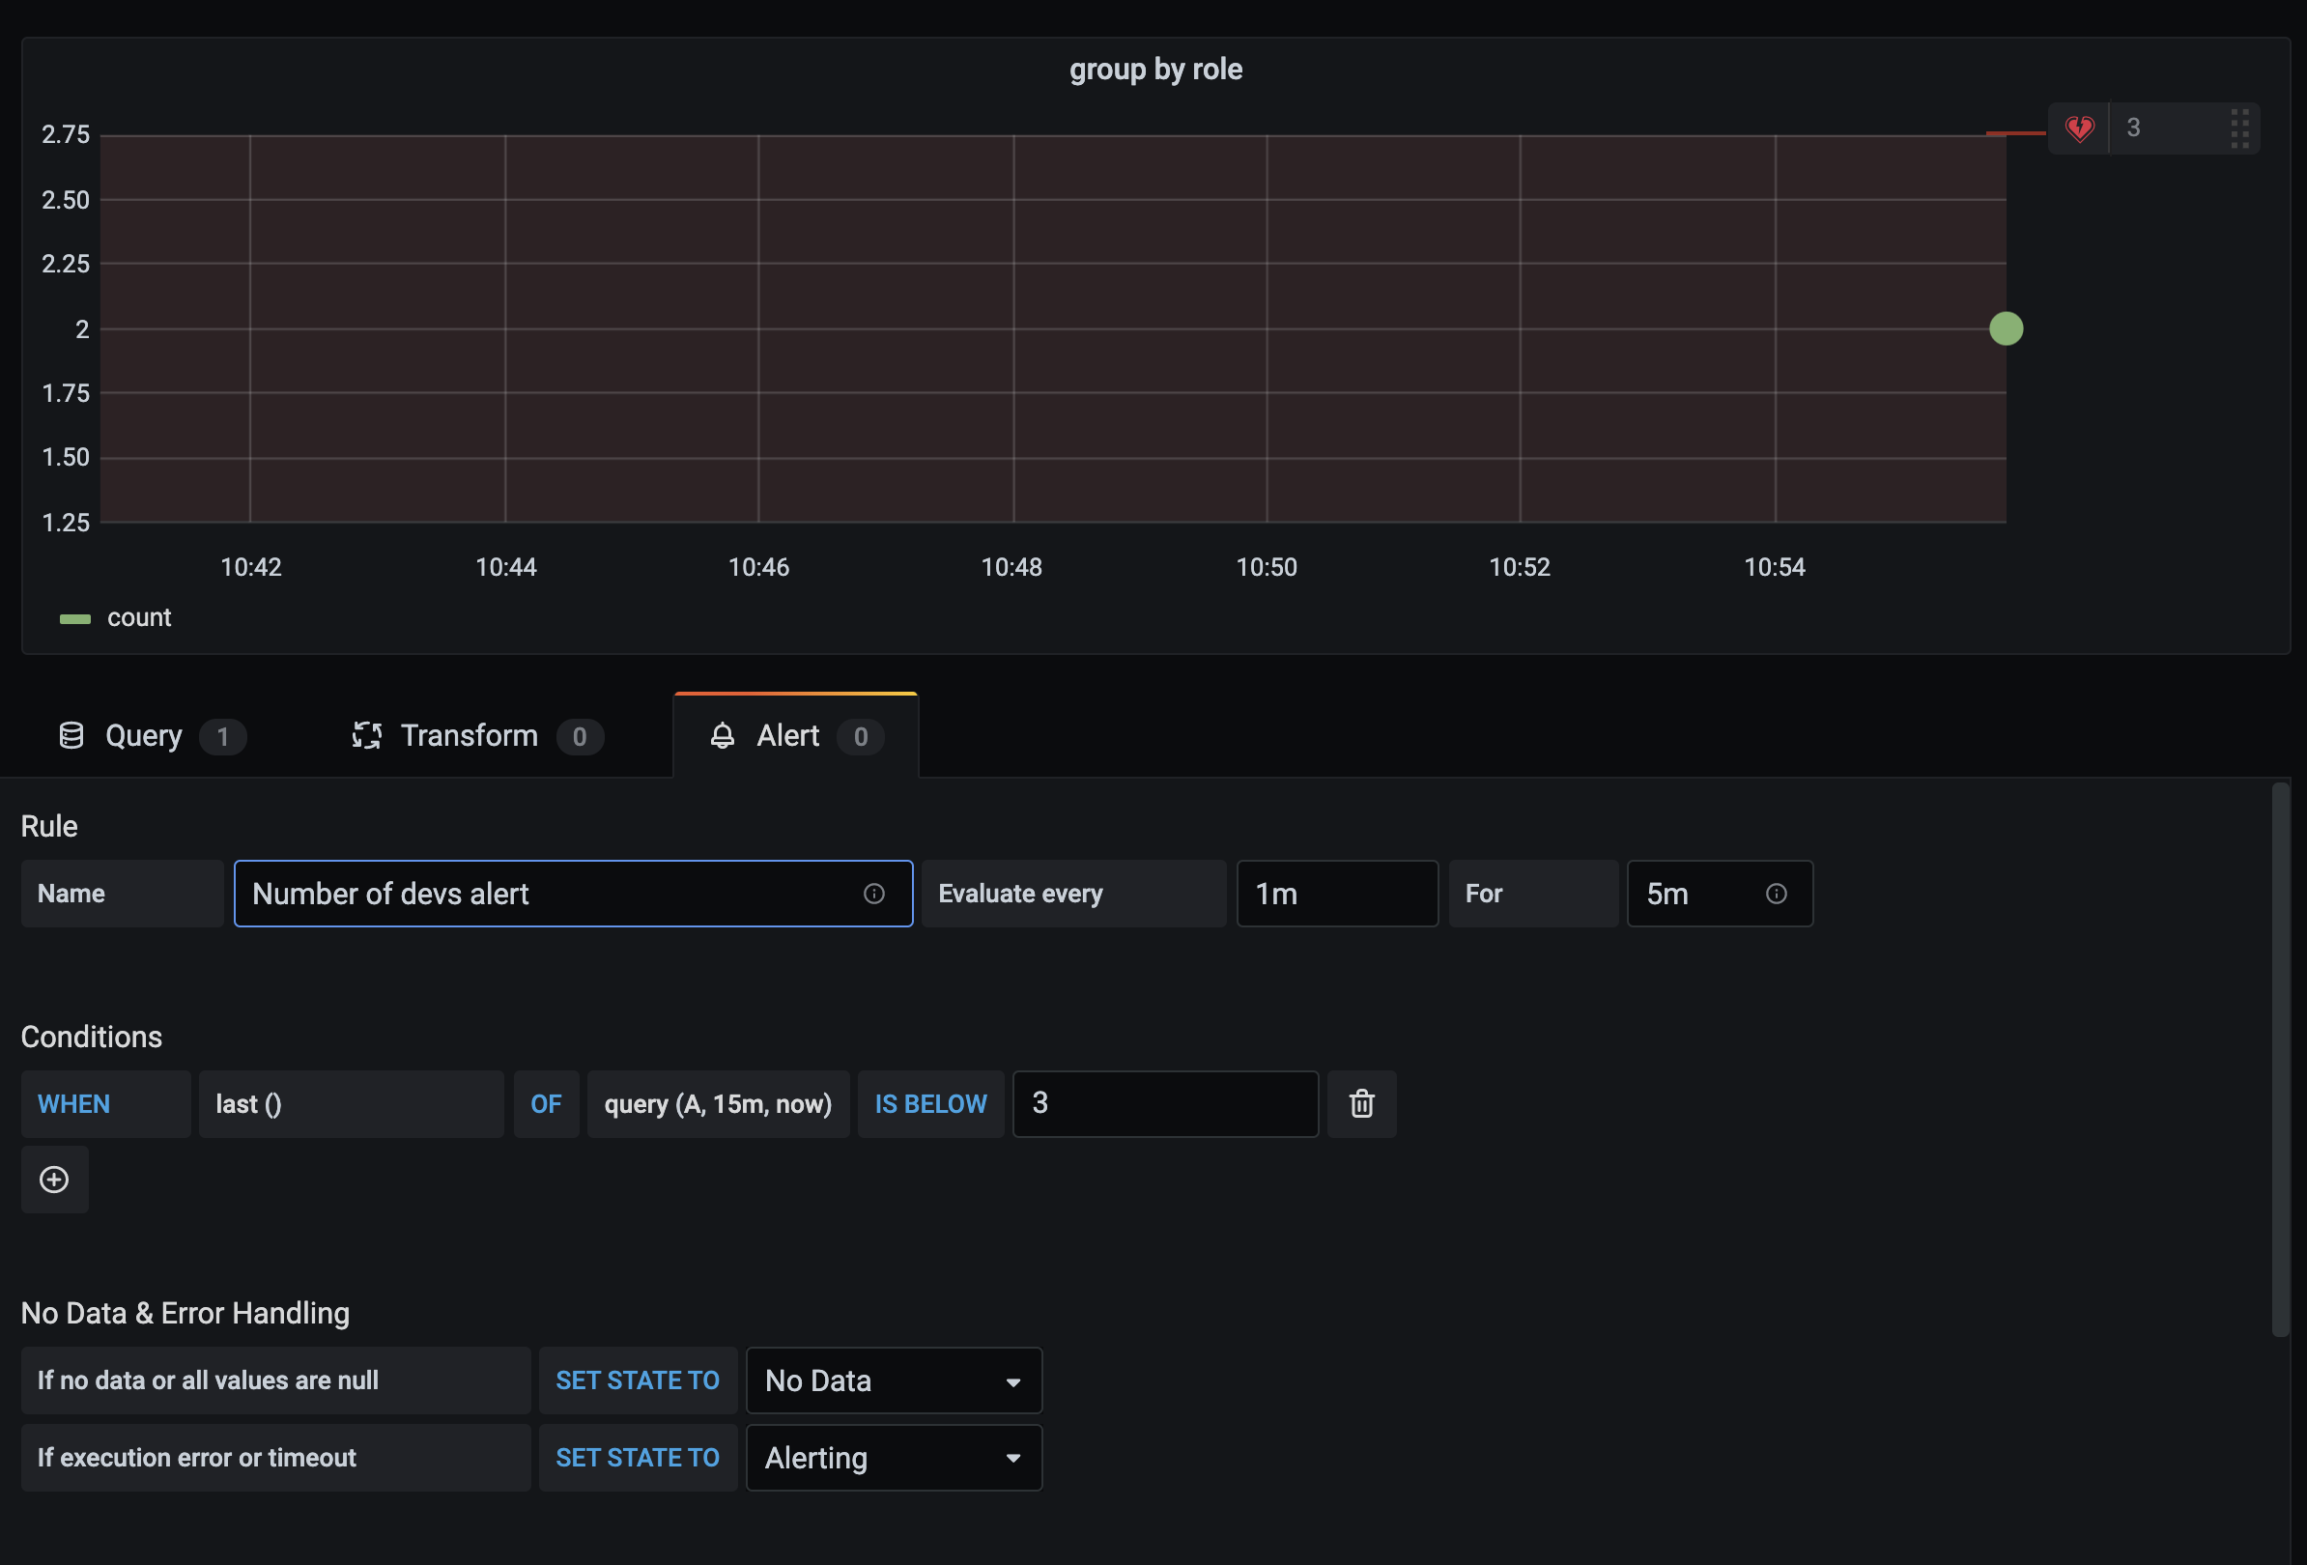Click the IS BELOW evaluator button

[930, 1103]
